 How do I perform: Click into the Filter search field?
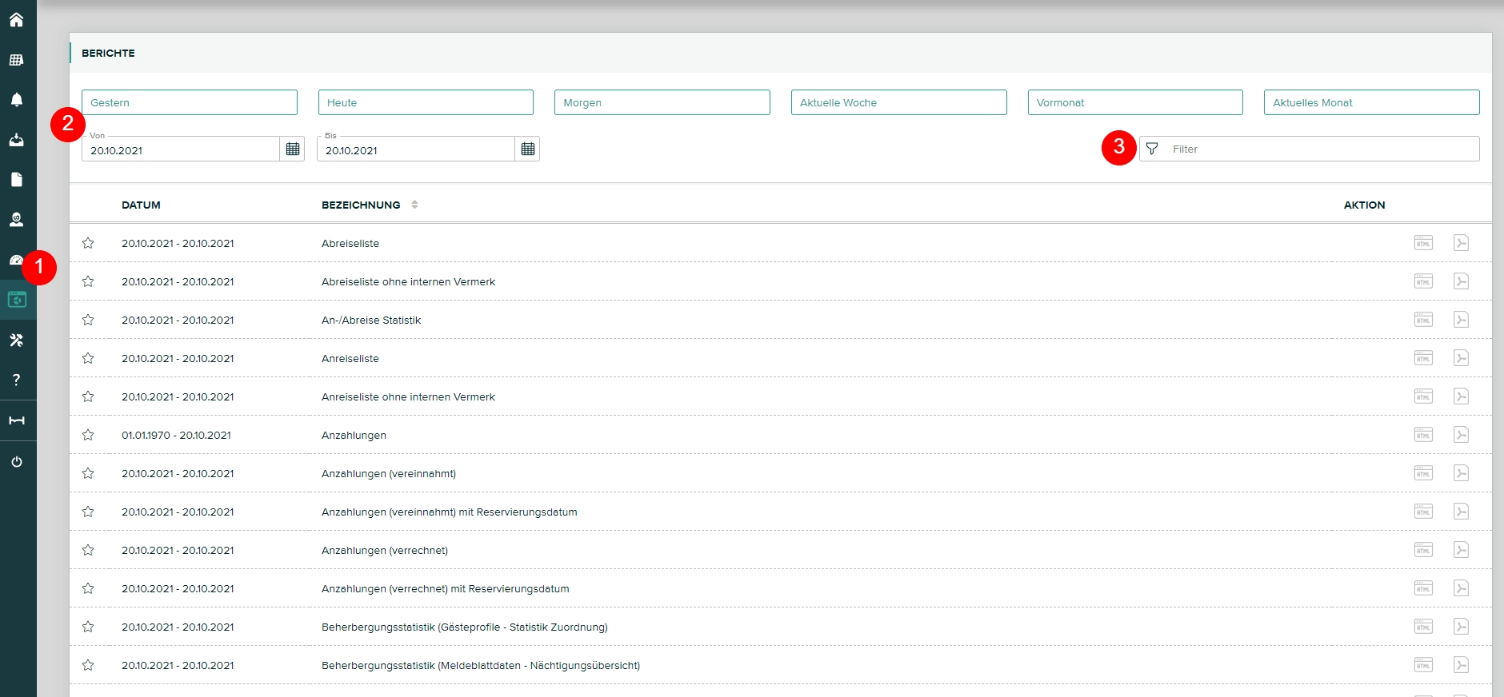(x=1320, y=149)
